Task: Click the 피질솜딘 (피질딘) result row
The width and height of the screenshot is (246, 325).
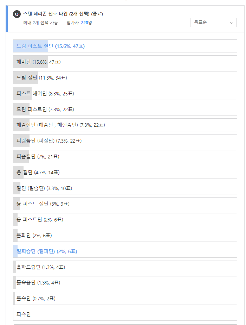Action: tap(125, 141)
